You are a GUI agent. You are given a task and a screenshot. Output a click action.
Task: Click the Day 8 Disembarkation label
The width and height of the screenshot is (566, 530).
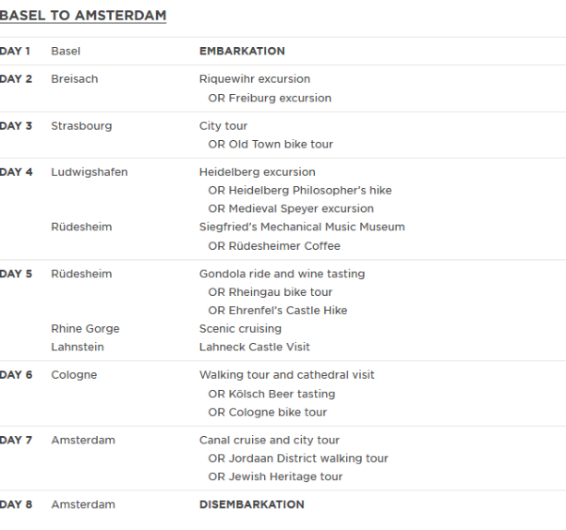pos(251,505)
